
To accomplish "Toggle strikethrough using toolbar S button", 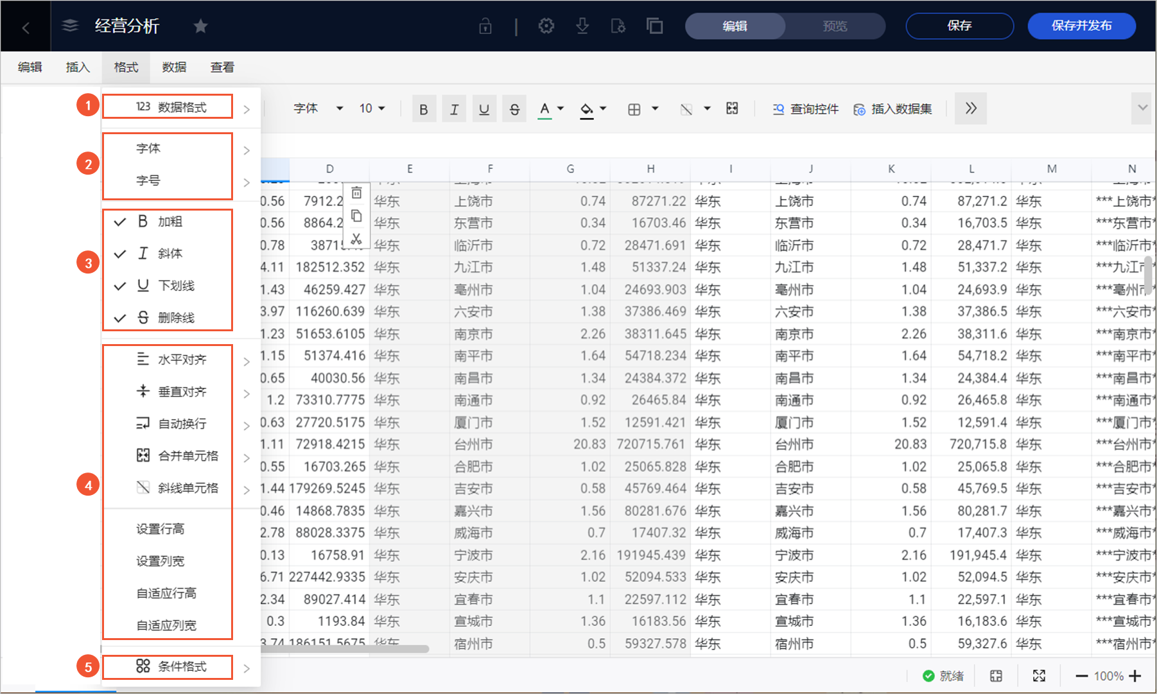I will [514, 109].
